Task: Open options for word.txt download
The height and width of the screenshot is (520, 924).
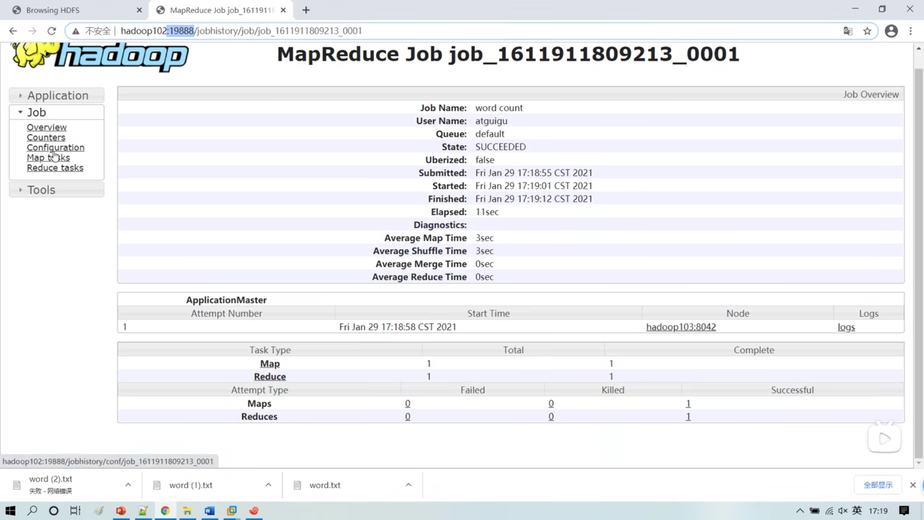Action: point(409,485)
